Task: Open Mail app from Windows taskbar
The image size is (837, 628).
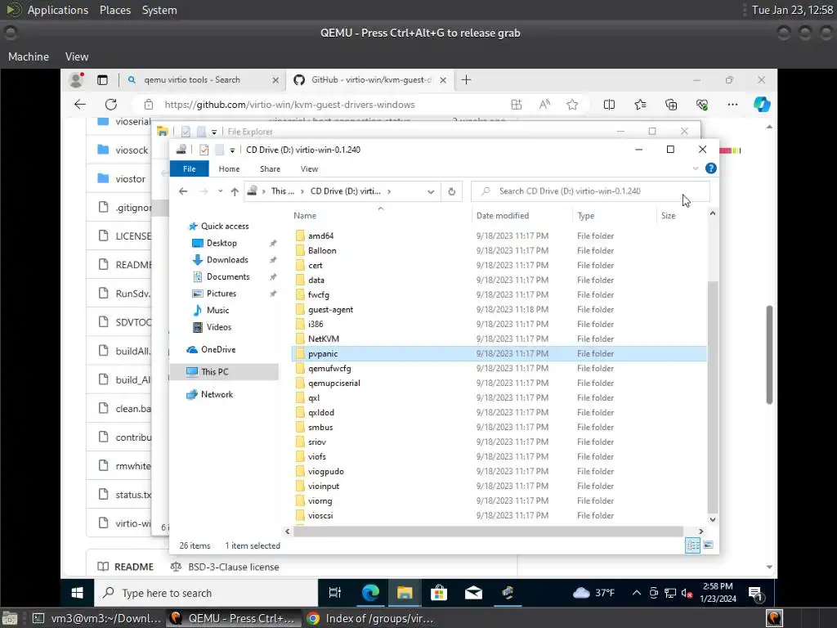Action: (473, 593)
